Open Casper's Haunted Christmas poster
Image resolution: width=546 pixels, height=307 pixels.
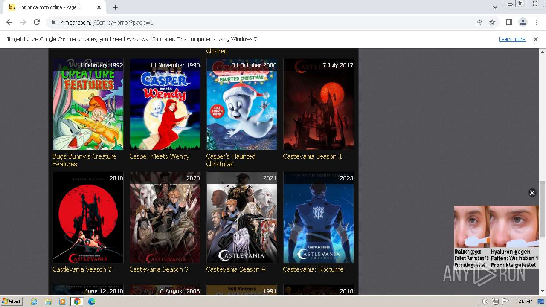[x=242, y=104]
